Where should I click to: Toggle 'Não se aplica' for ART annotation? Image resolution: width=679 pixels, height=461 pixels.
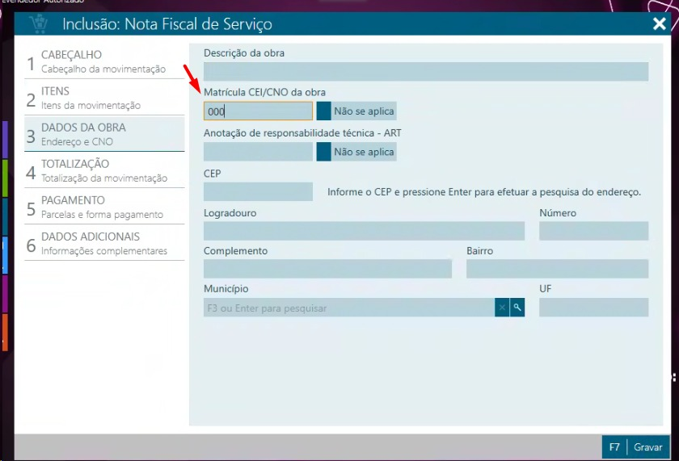pos(324,152)
